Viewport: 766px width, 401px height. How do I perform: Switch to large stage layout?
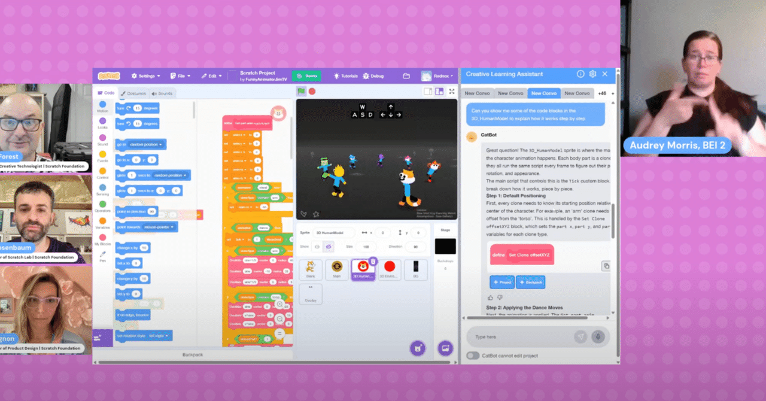(439, 91)
